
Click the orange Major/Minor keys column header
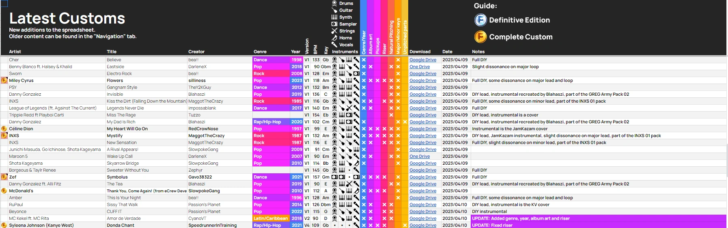398,28
